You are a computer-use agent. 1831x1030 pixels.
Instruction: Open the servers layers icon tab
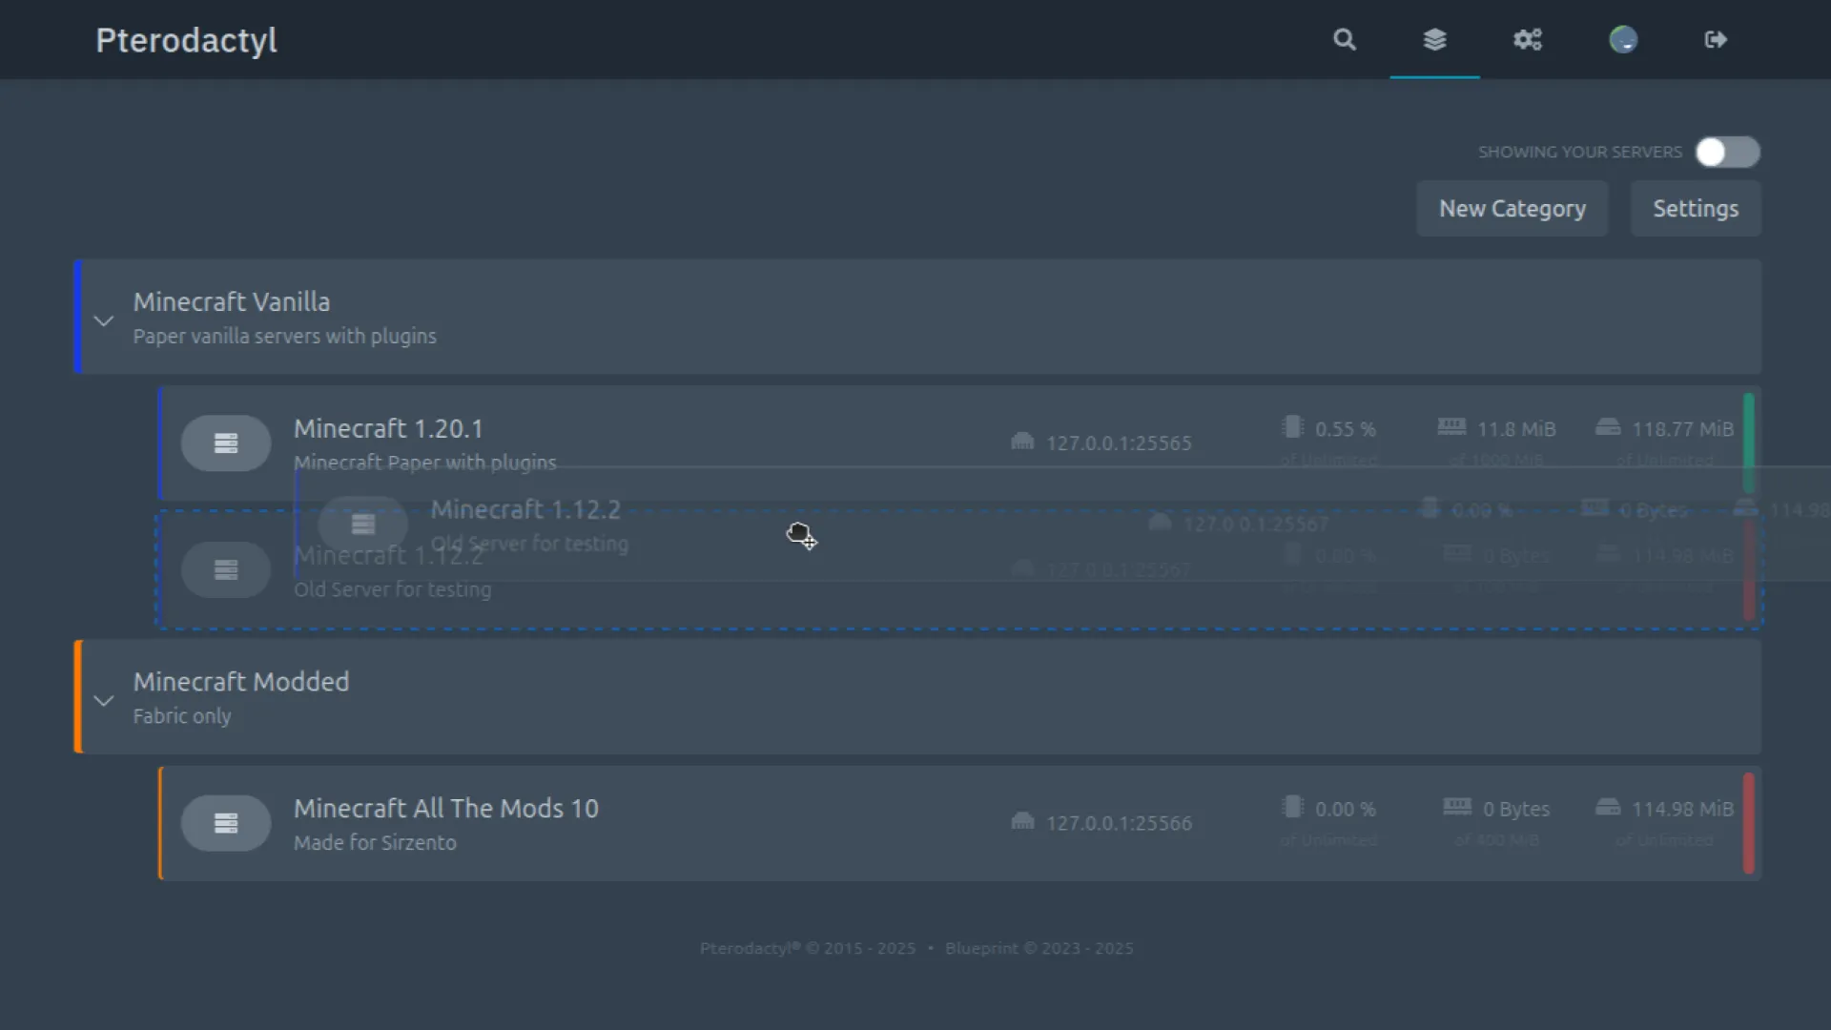[x=1434, y=39]
